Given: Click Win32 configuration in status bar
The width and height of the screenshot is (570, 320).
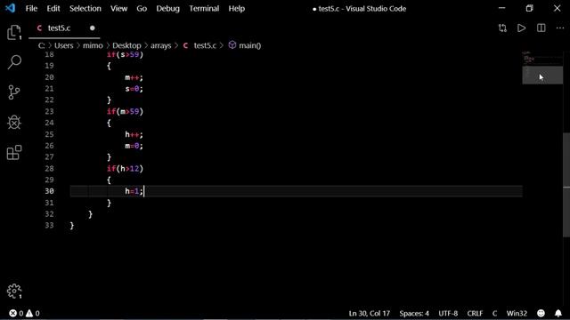Looking at the screenshot, I should [x=517, y=313].
